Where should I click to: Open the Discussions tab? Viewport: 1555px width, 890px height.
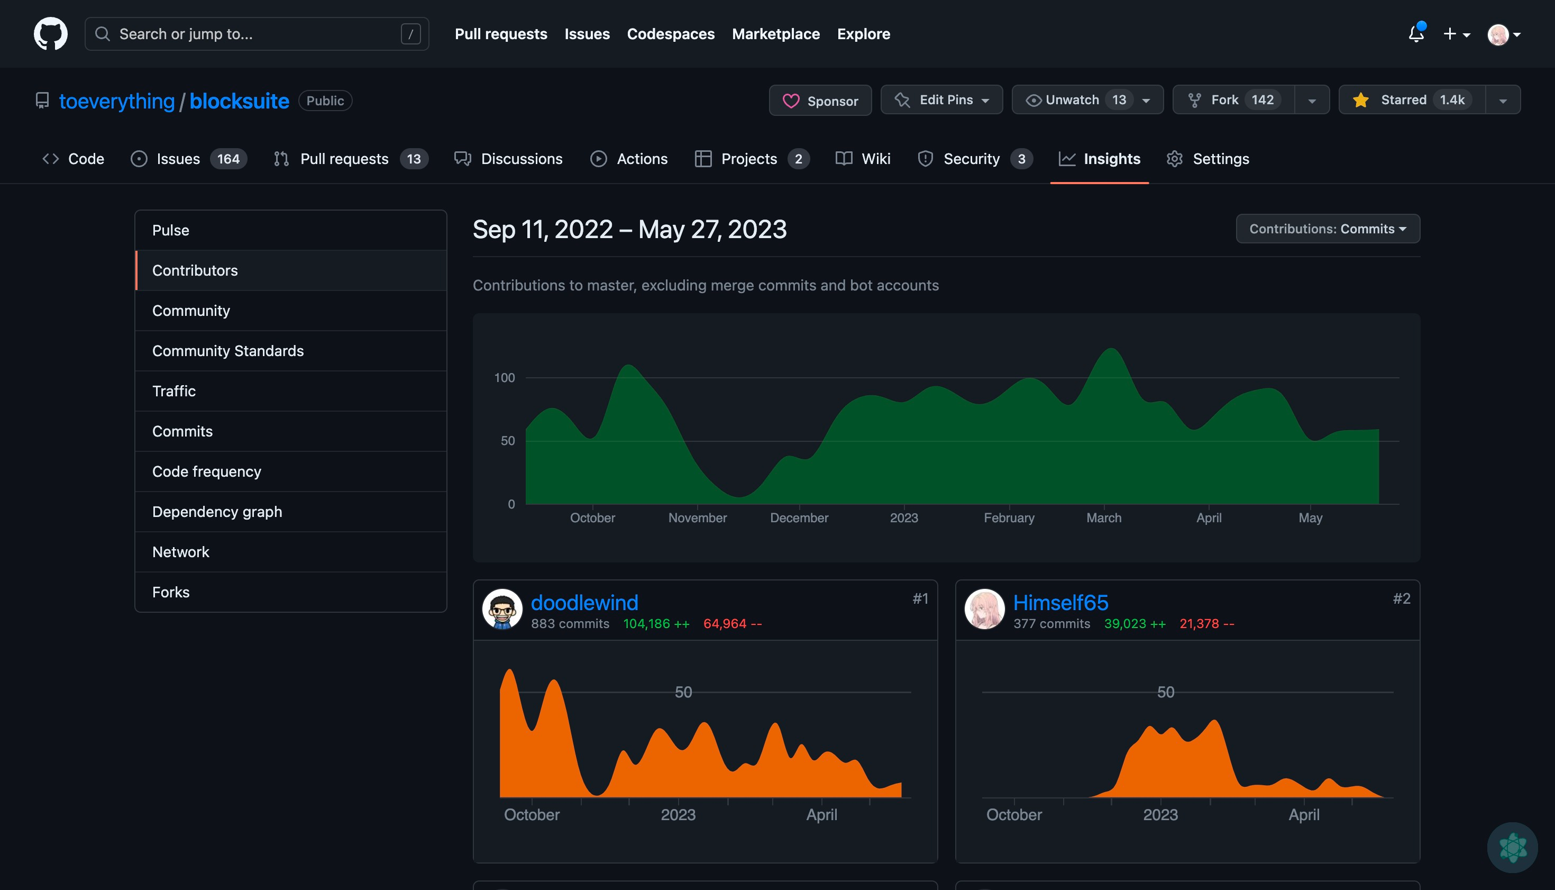(x=508, y=159)
